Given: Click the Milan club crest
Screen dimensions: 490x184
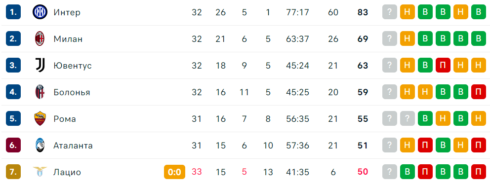Looking at the screenshot, I should [40, 39].
